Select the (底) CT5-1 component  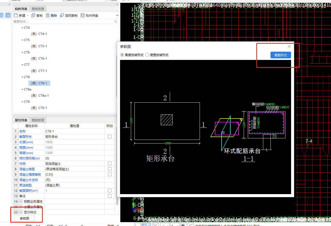(x=39, y=46)
